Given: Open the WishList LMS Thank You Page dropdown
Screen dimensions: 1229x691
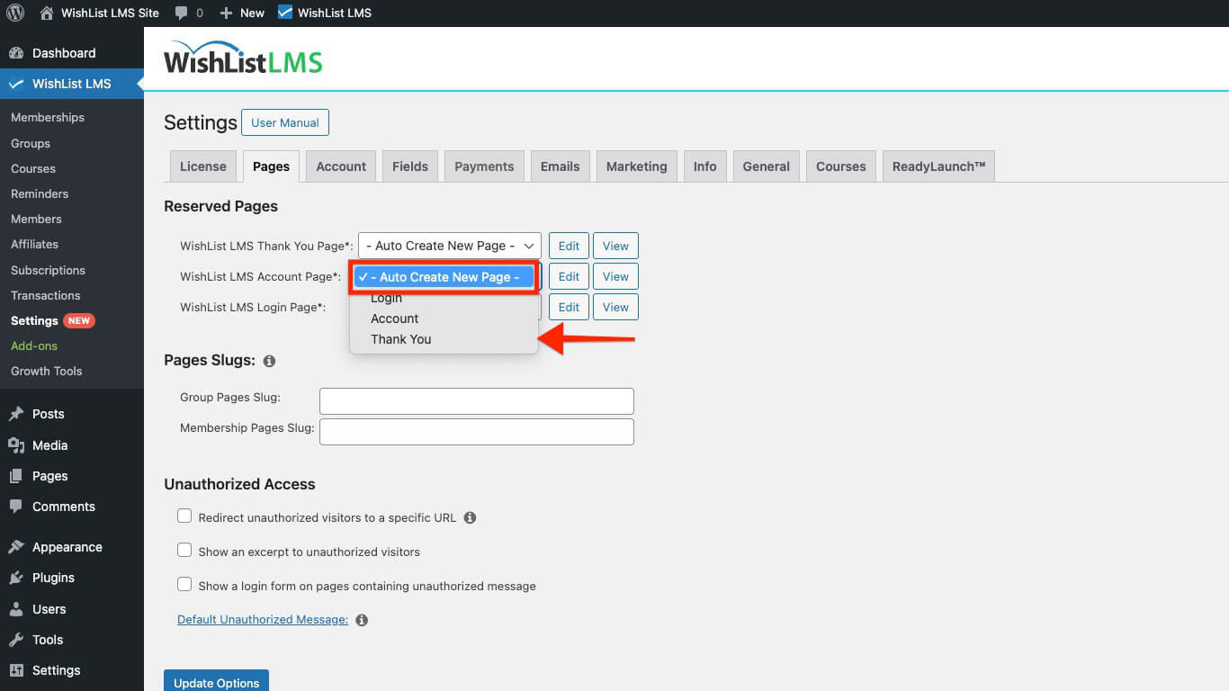Looking at the screenshot, I should pyautogui.click(x=449, y=245).
